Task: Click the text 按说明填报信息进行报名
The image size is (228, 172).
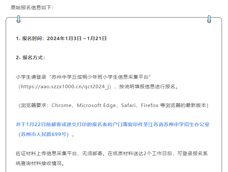Action: pos(147,87)
